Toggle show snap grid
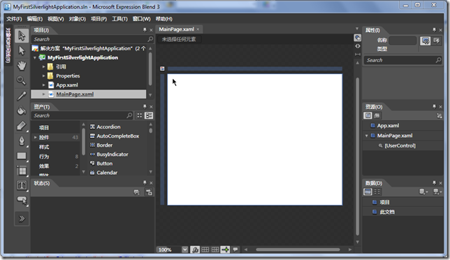450x260 pixels. (x=205, y=250)
